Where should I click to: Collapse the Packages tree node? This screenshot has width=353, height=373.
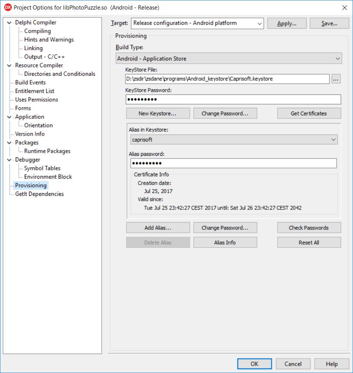pyautogui.click(x=9, y=142)
